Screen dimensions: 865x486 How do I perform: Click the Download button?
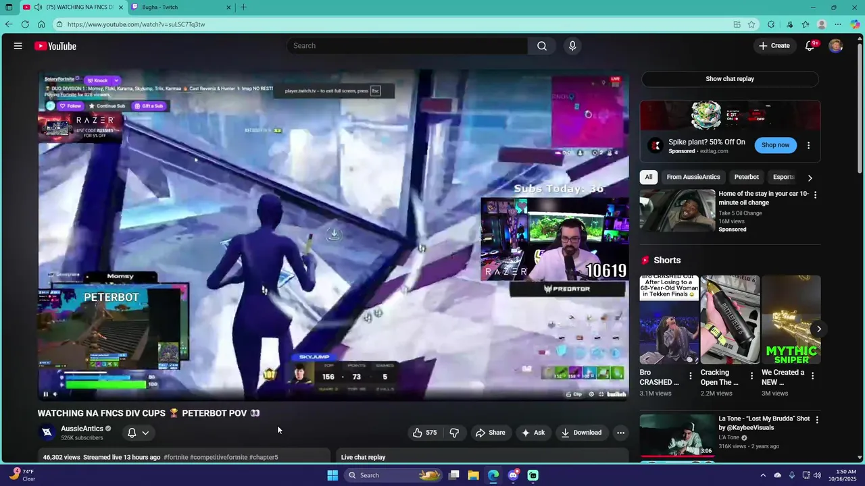581,433
